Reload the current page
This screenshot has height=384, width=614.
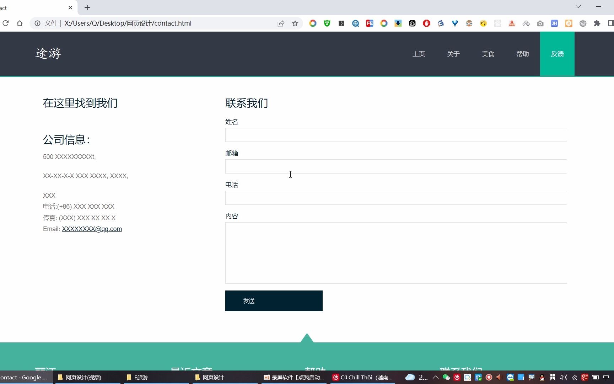click(6, 23)
